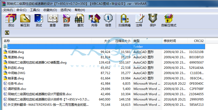The image size is (218, 110).
Task: Open the 向导 (Wizard) toolbar icon
Action: click(x=94, y=18)
